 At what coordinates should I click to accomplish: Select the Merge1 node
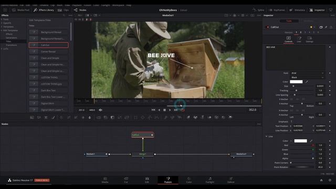(x=143, y=154)
